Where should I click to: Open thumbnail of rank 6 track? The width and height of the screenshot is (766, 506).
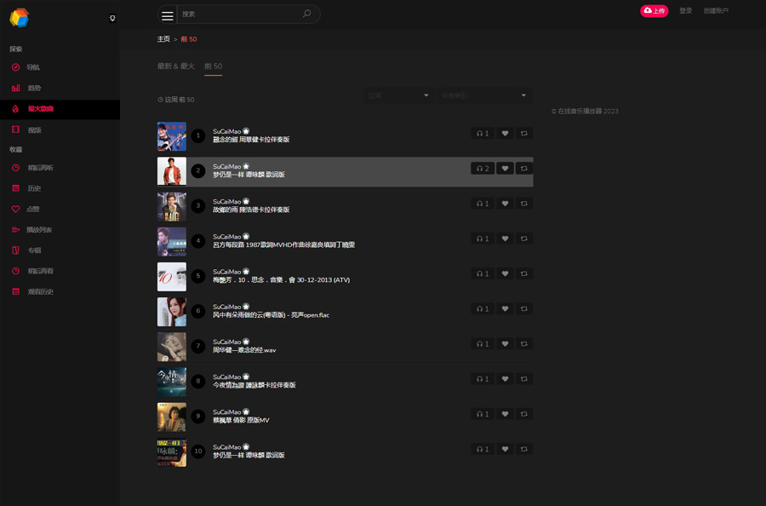tap(172, 312)
